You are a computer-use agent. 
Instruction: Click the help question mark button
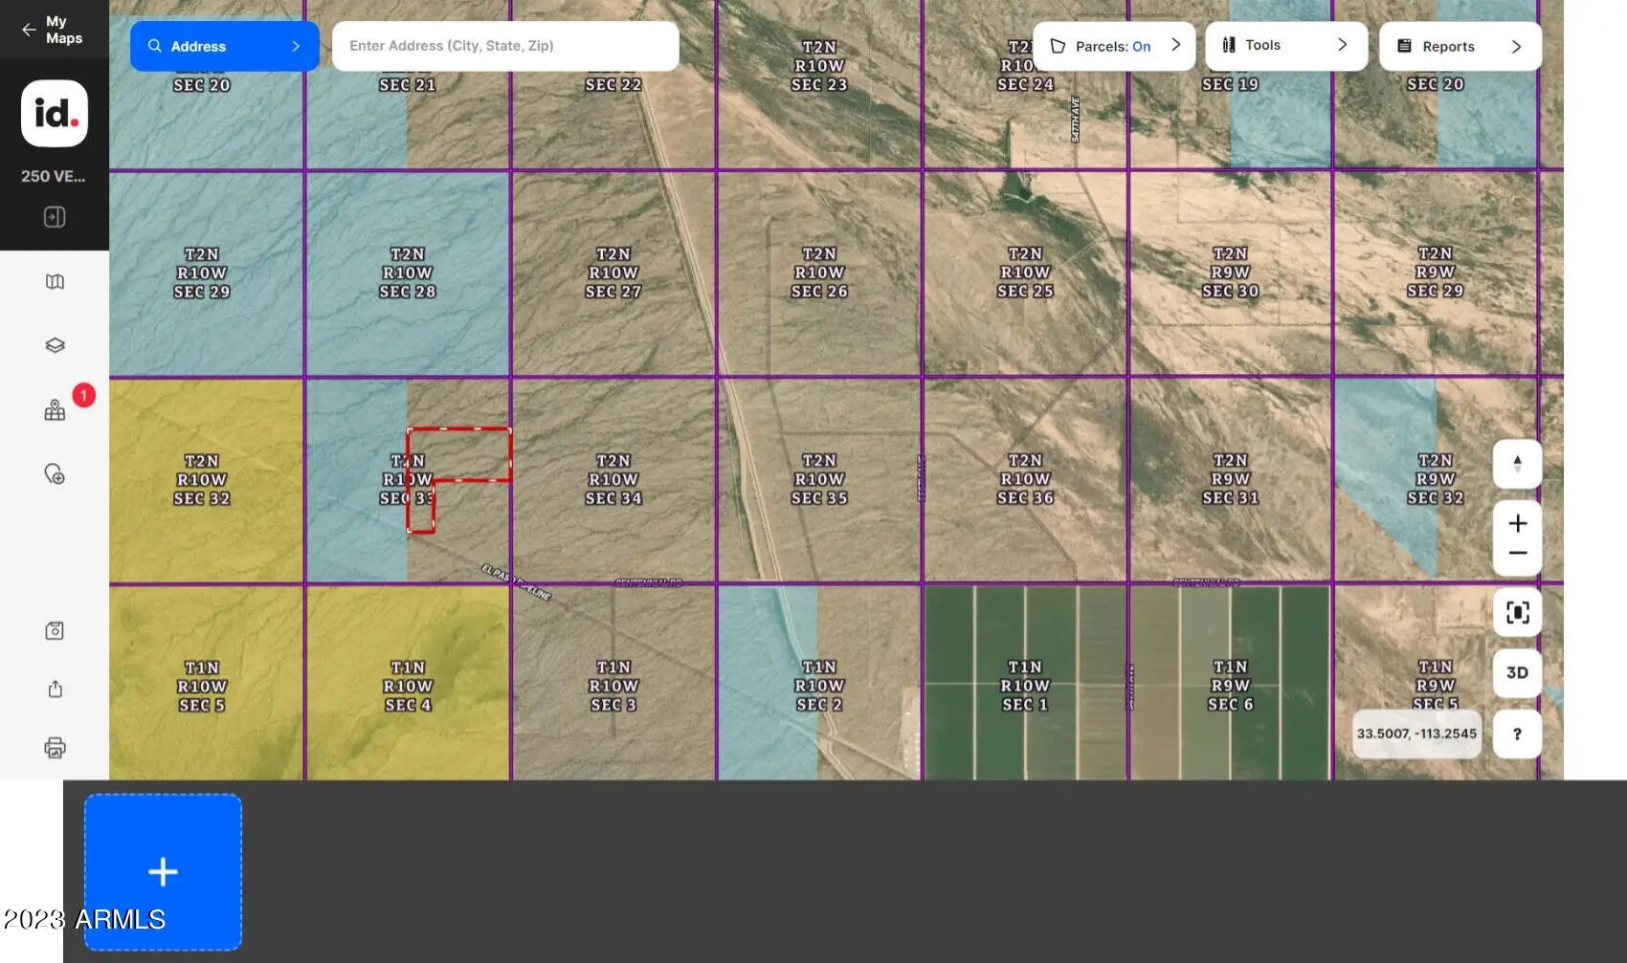1517,734
